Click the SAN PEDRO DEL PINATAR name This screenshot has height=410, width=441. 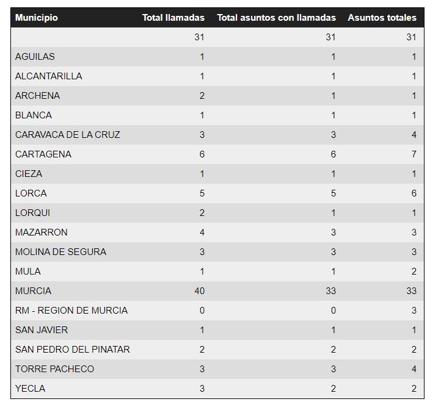click(72, 350)
